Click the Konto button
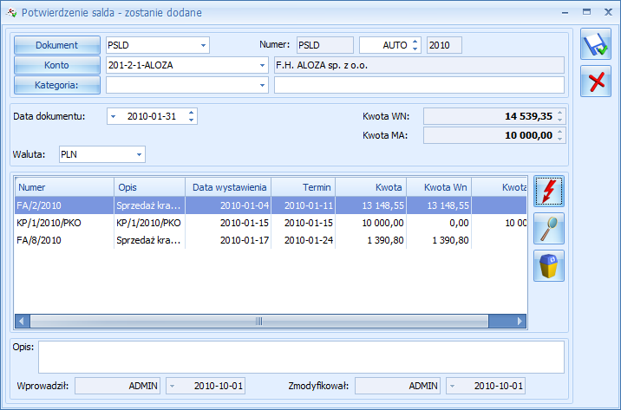The image size is (621, 410). [x=57, y=65]
